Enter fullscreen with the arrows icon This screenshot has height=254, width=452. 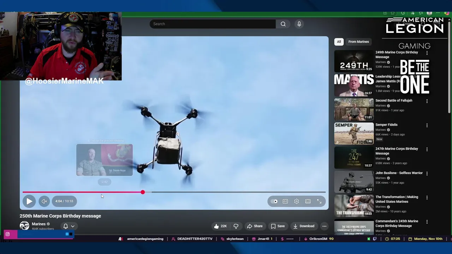319,201
